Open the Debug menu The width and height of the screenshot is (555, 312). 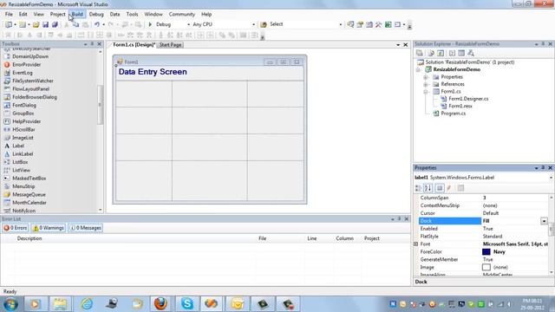pos(96,14)
